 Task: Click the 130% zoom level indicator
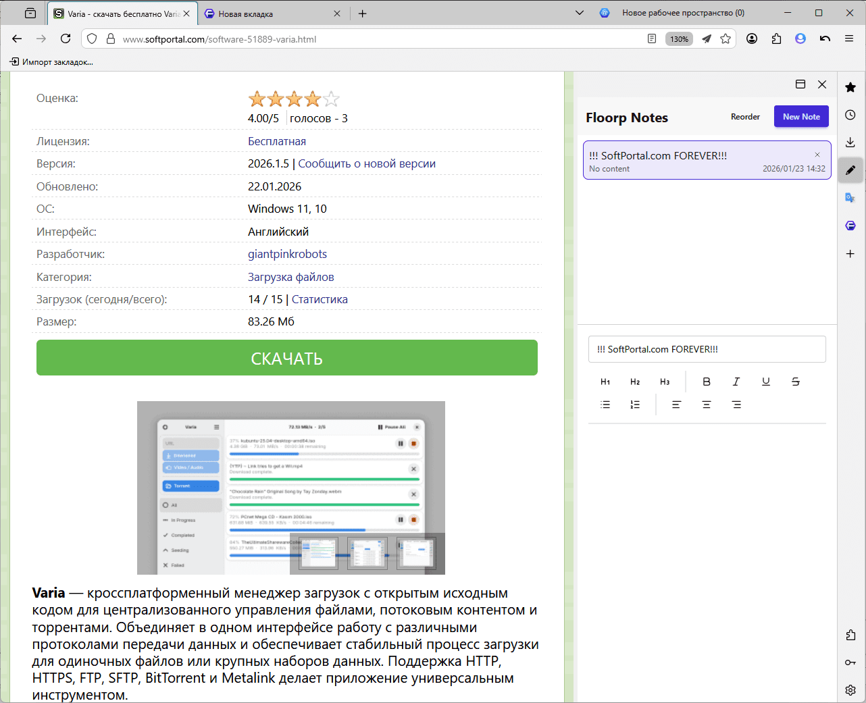click(x=680, y=39)
